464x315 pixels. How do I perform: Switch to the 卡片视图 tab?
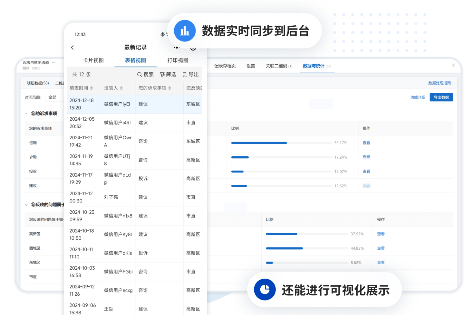pos(93,60)
